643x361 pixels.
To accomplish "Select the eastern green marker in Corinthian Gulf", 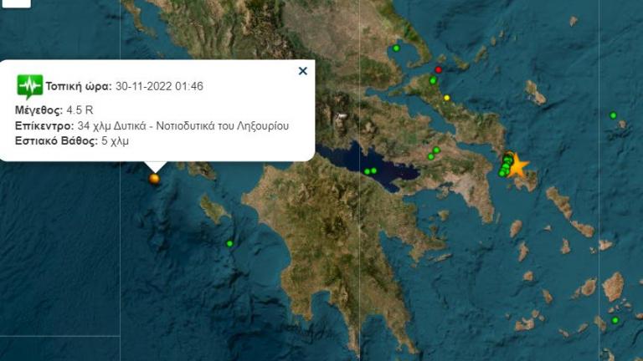I will pos(373,170).
